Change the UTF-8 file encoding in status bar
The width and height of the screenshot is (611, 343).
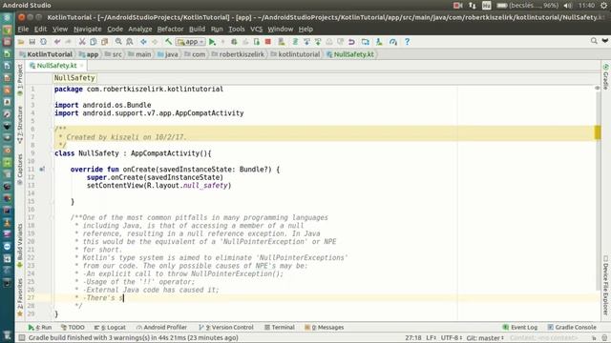click(x=452, y=338)
